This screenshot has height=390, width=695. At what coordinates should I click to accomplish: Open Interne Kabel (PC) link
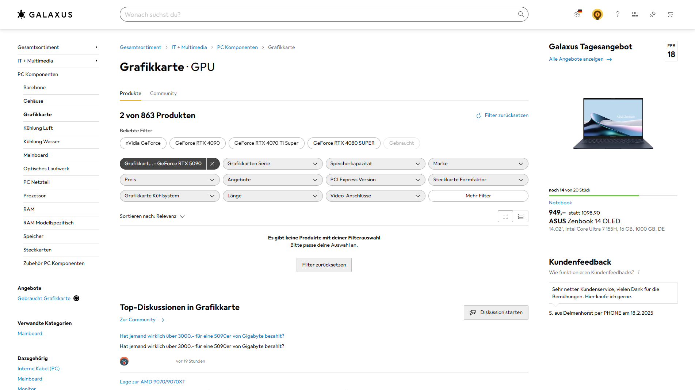point(39,369)
